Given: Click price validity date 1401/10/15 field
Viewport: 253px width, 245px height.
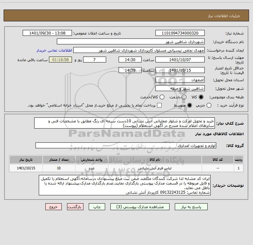Looking at the screenshot, I should pyautogui.click(x=180, y=70).
